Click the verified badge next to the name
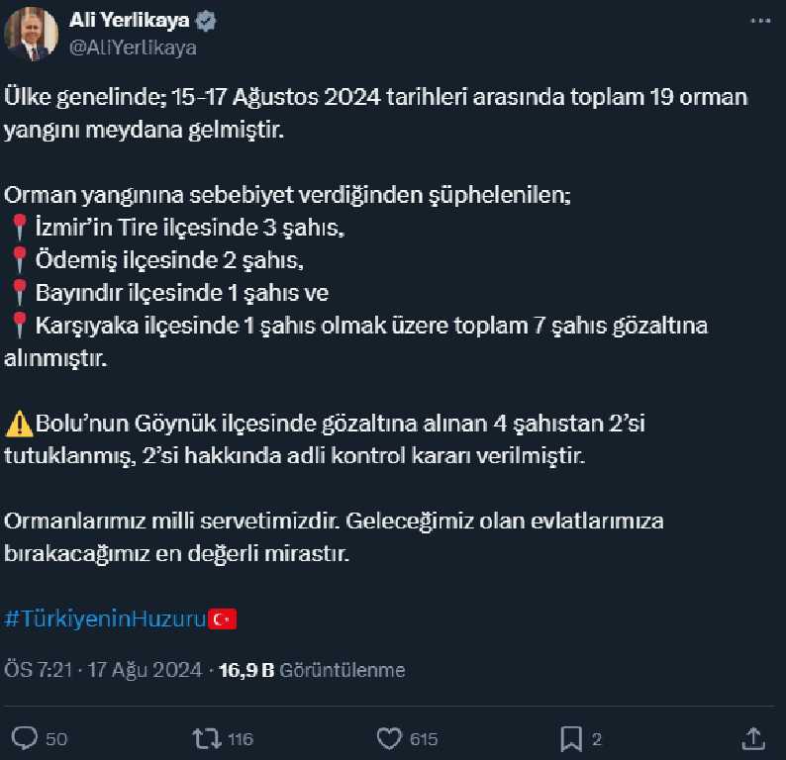Screen dimensions: 786x760 [206, 21]
